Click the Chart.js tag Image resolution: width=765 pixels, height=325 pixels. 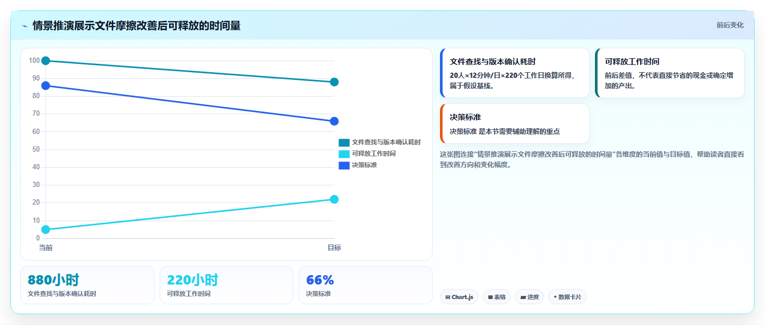(x=459, y=297)
